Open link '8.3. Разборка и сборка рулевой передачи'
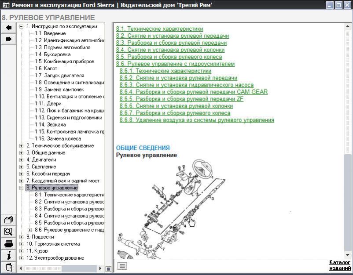 click(x=171, y=43)
